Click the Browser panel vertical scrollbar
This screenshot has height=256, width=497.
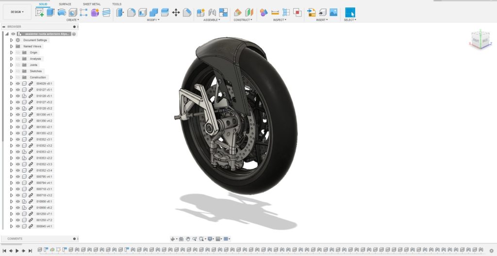(x=3, y=85)
